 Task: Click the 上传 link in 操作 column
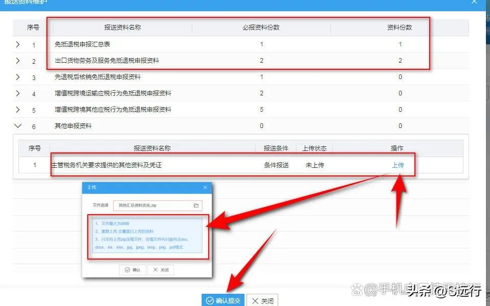pyautogui.click(x=398, y=165)
